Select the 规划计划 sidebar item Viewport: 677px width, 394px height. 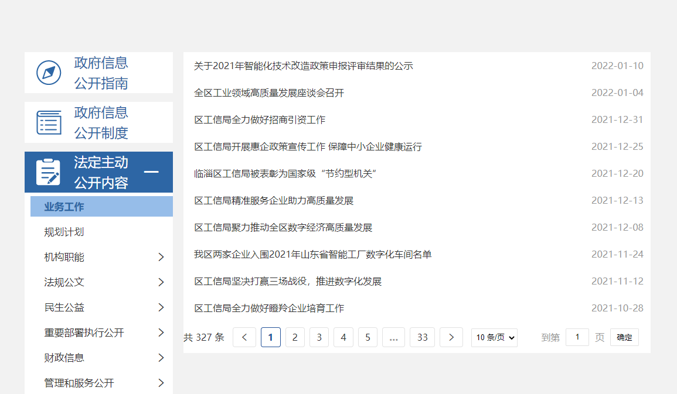click(64, 232)
